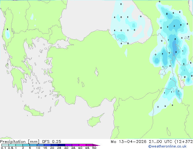The height and width of the screenshot is (149, 193).
Task: Select the '35' legend scale label
Action: [x=73, y=148]
